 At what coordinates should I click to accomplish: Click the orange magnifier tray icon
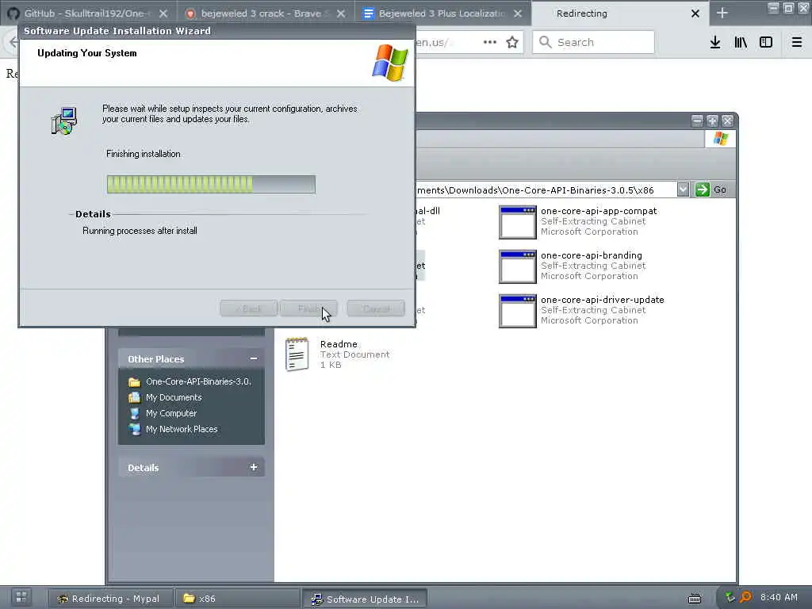coord(745,598)
